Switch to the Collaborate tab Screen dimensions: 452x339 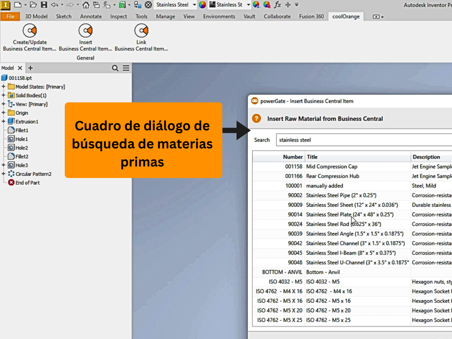(277, 17)
